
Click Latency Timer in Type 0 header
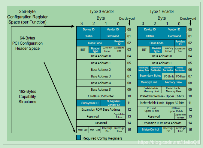click(107, 50)
